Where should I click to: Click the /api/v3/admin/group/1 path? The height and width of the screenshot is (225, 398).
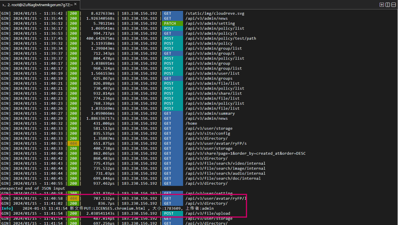[x=210, y=54]
